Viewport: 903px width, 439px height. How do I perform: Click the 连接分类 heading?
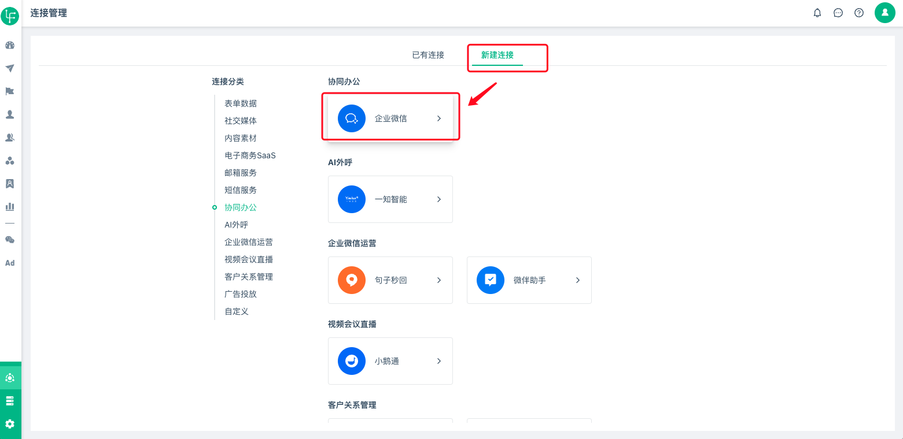[228, 81]
